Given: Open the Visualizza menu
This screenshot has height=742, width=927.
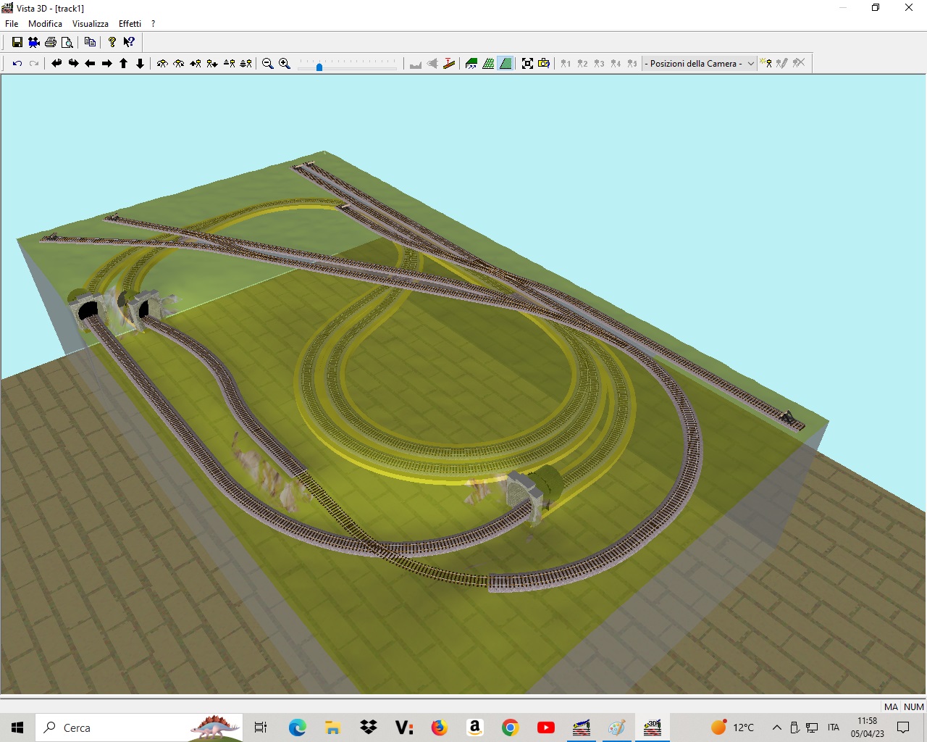Looking at the screenshot, I should pos(90,24).
